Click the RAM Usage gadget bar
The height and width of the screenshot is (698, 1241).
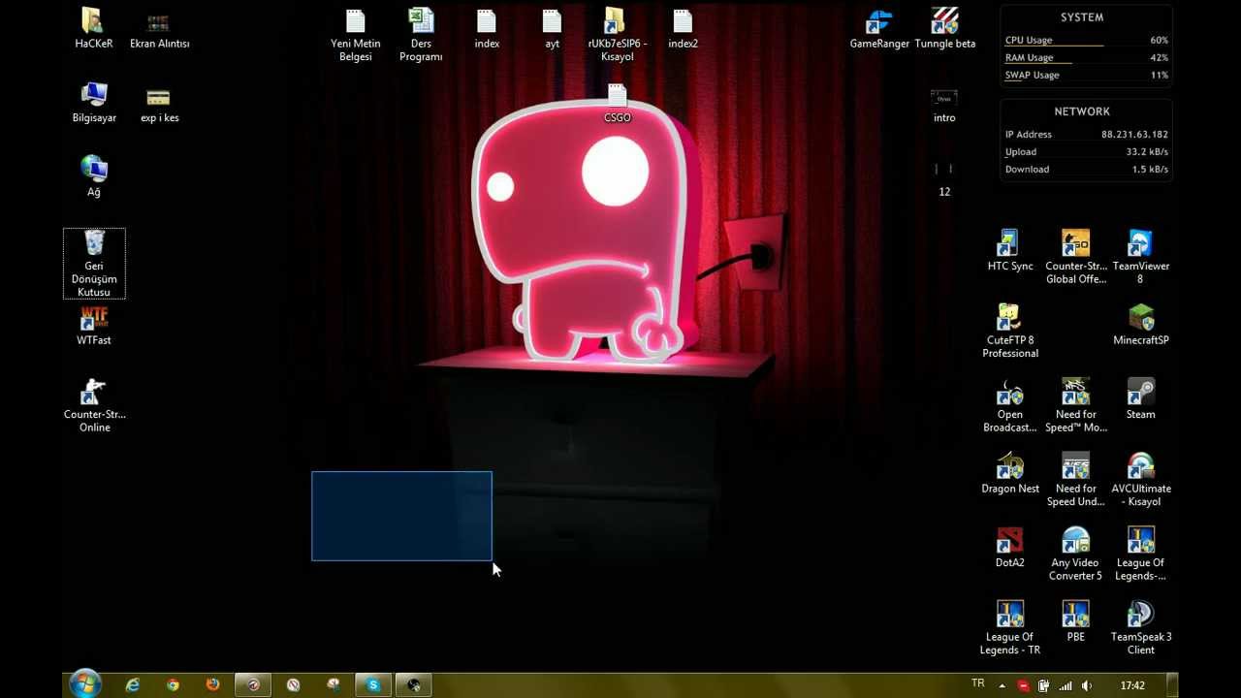pyautogui.click(x=1086, y=58)
